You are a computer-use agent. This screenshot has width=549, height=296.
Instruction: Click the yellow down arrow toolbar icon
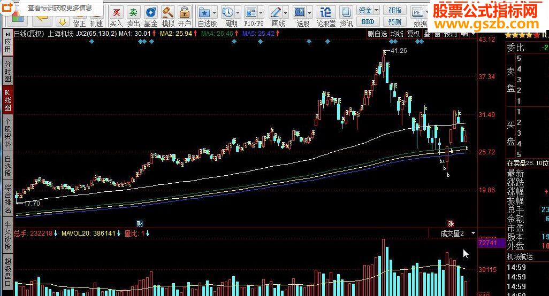[x=62, y=22]
